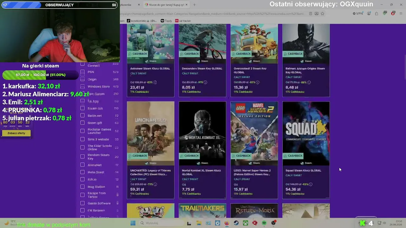The height and width of the screenshot is (228, 406).
Task: Open OBS Studio from the taskbar
Action: click(273, 223)
